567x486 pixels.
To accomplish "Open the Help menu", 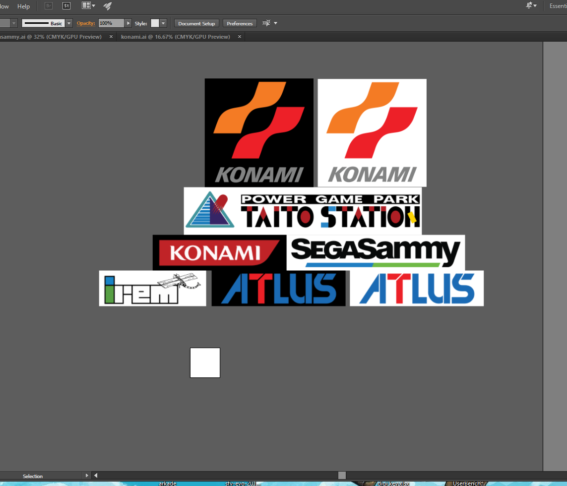I will click(23, 6).
